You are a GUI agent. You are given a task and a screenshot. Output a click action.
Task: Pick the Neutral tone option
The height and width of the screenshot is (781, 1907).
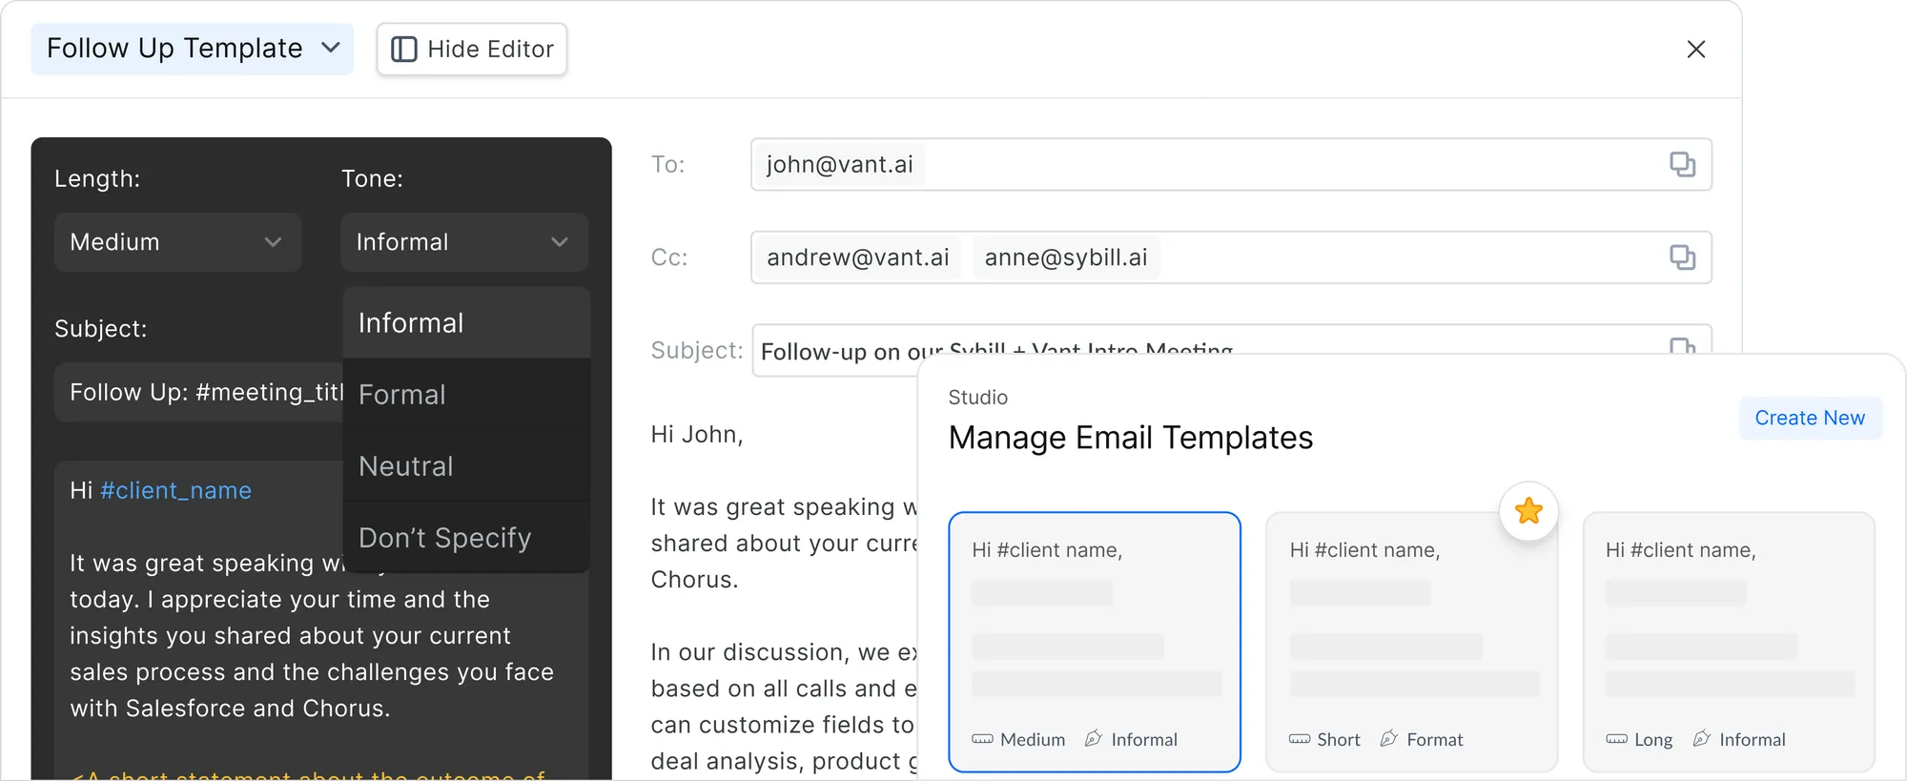point(466,466)
